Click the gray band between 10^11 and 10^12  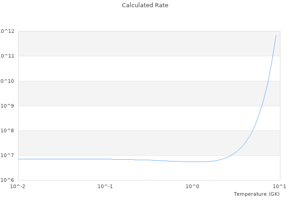pyautogui.click(x=135, y=44)
